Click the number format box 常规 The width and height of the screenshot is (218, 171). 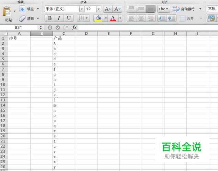tap(213, 9)
